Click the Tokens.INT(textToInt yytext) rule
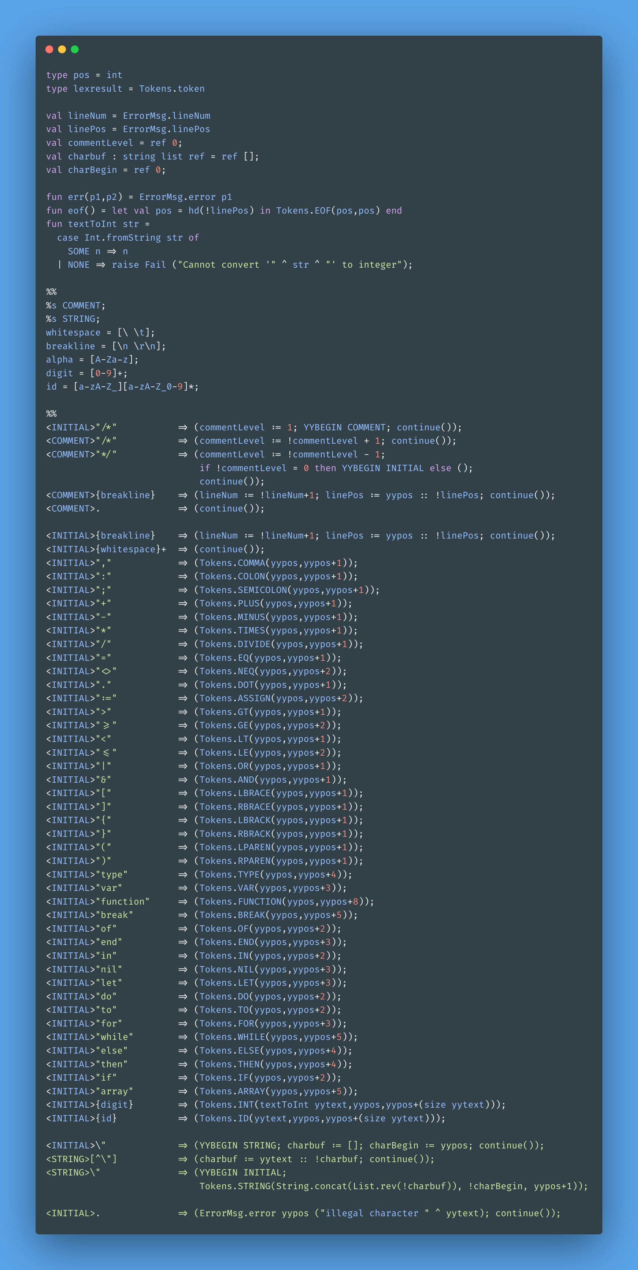 pyautogui.click(x=276, y=1105)
